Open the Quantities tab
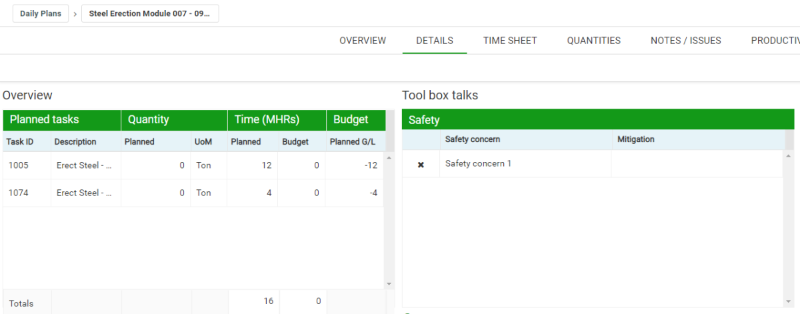 click(x=593, y=41)
